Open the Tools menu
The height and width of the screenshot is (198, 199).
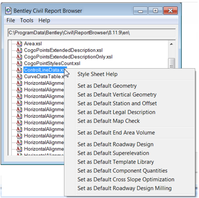[x=27, y=20]
